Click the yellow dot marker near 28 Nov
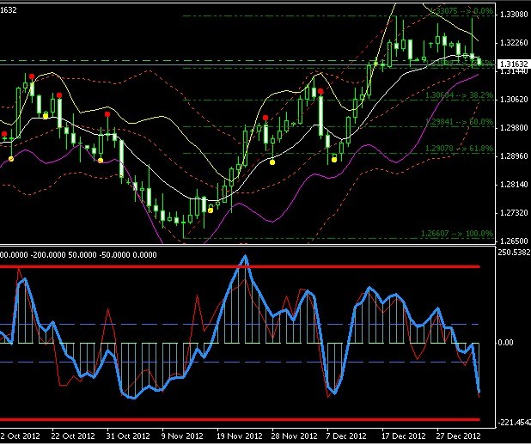This screenshot has width=531, height=445. tap(272, 162)
